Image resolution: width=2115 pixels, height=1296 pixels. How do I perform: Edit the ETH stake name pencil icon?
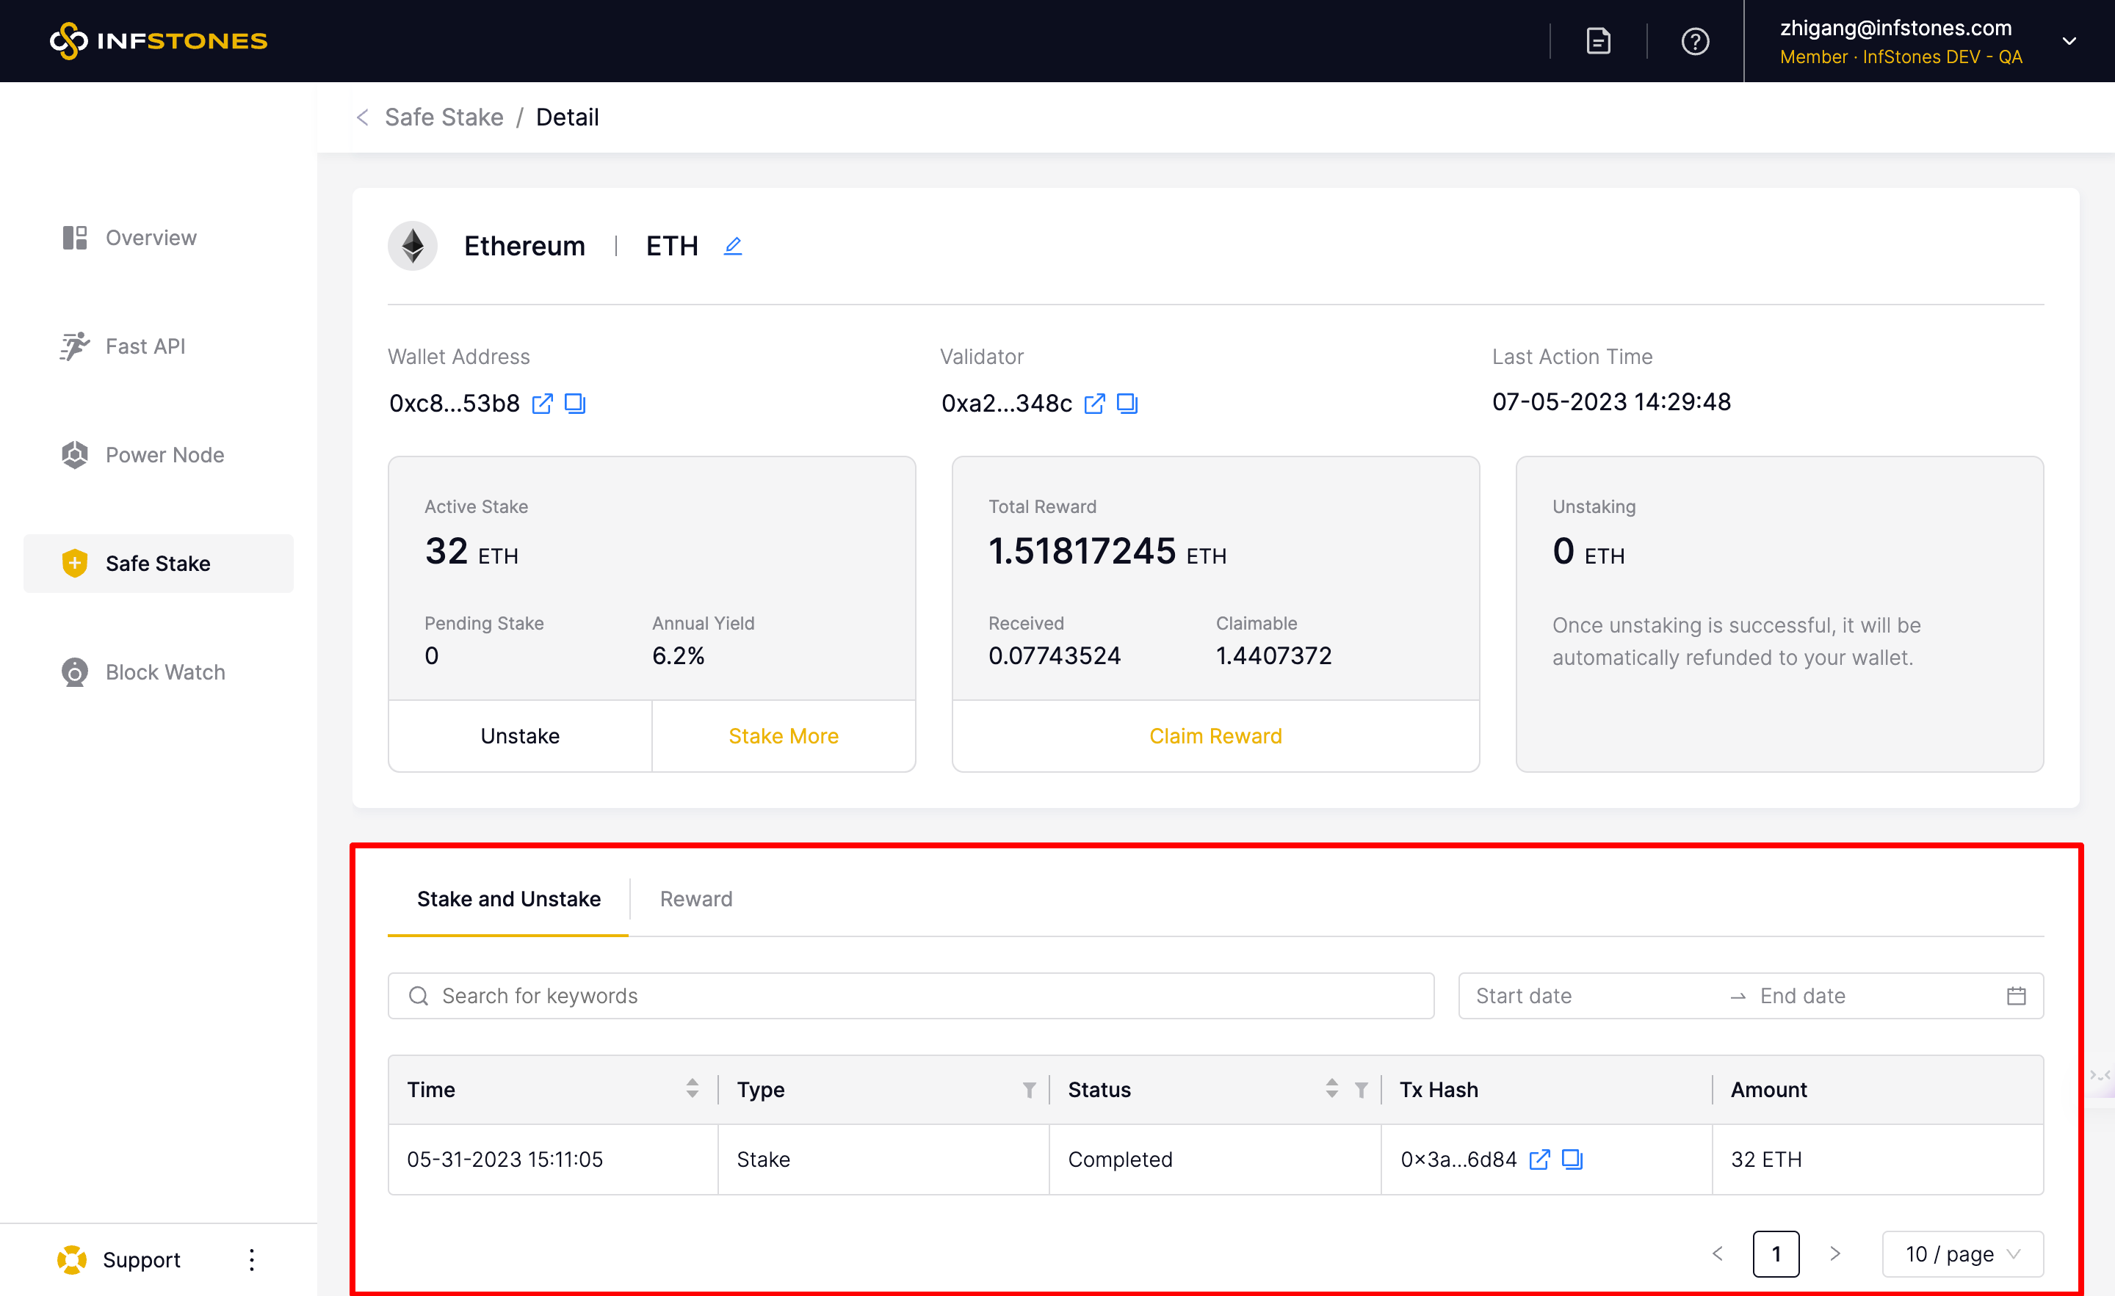click(x=732, y=246)
